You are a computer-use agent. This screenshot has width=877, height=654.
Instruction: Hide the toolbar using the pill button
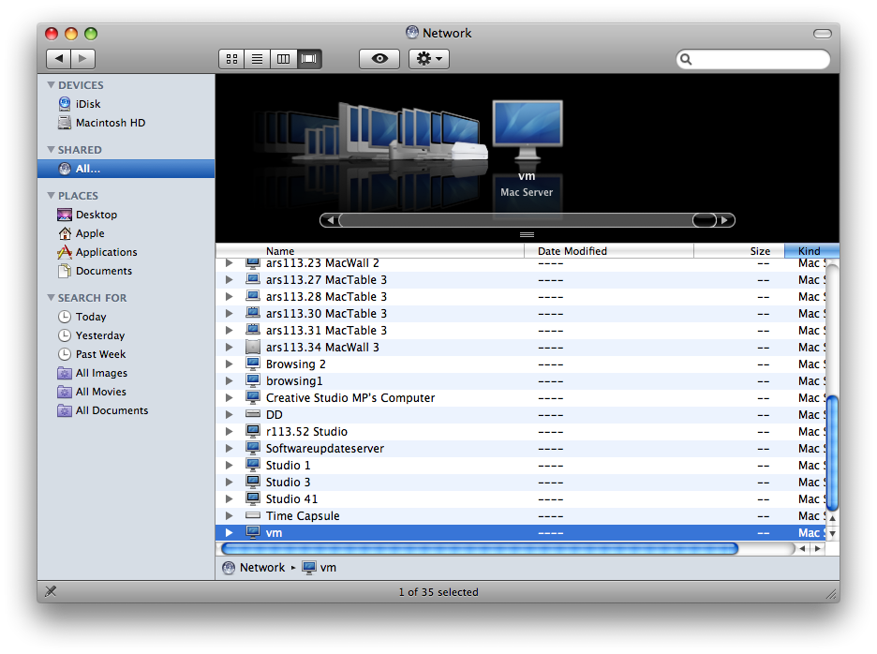[822, 34]
